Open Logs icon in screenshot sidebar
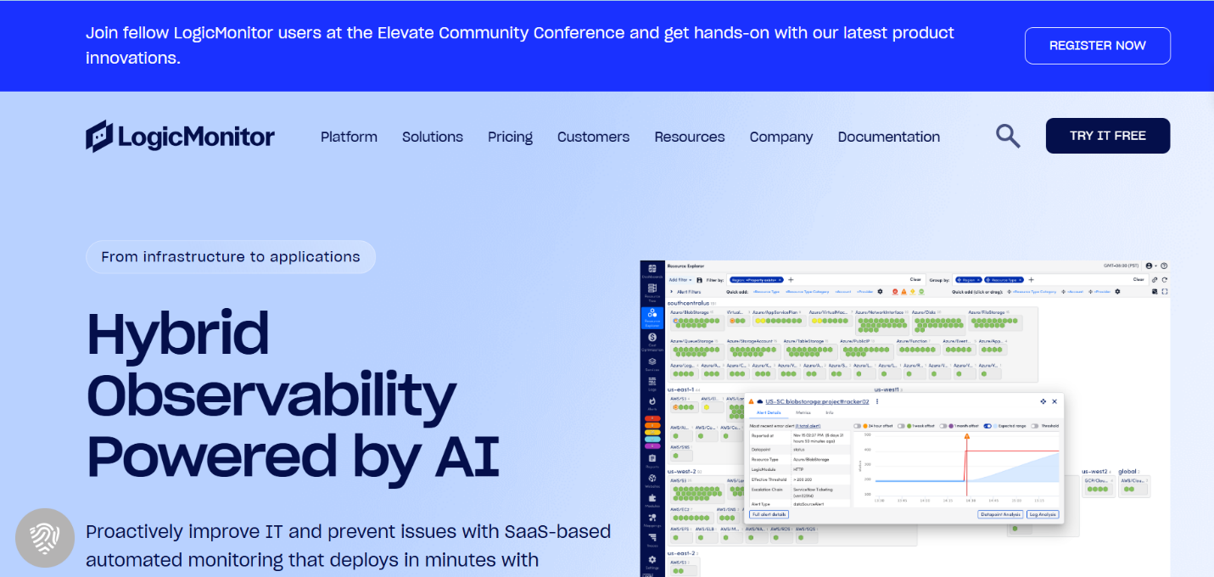The height and width of the screenshot is (577, 1214). (652, 384)
